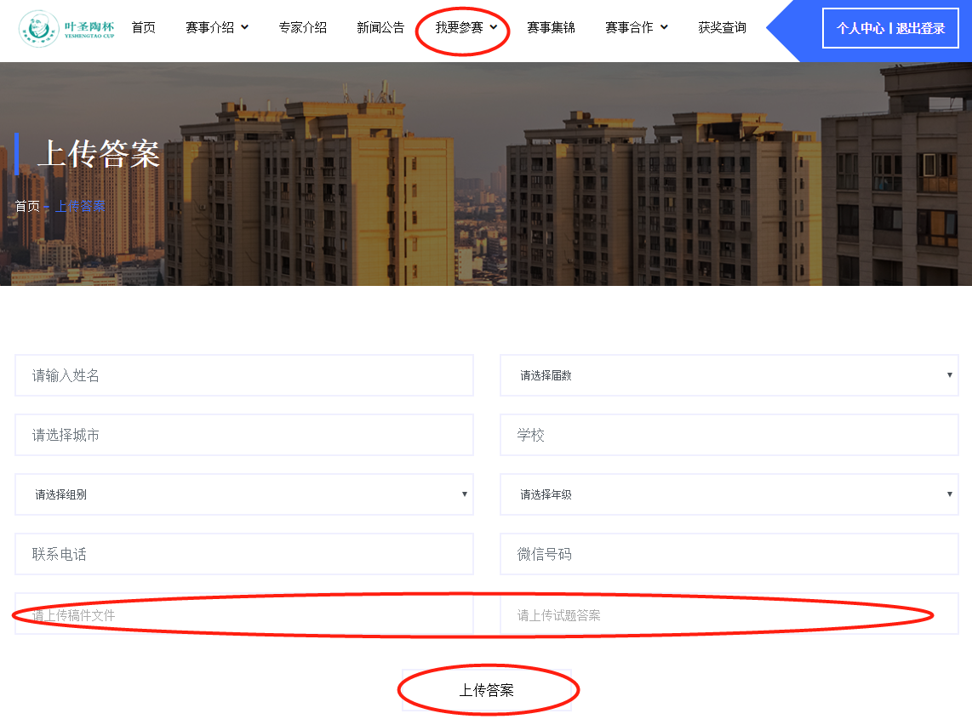972x725 pixels.
Task: Open the 首页 navigation item
Action: click(143, 28)
